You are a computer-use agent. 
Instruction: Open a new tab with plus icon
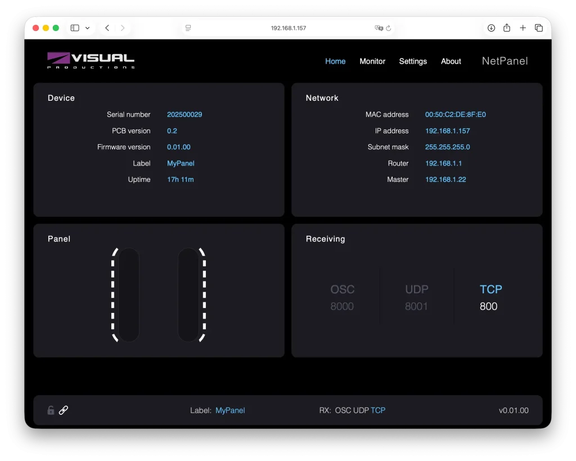523,28
